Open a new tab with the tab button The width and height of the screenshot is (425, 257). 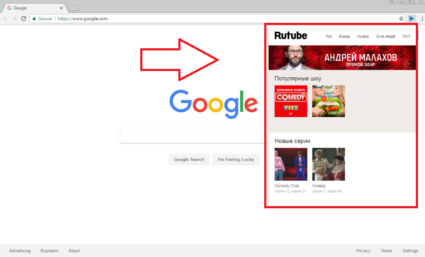[x=73, y=8]
